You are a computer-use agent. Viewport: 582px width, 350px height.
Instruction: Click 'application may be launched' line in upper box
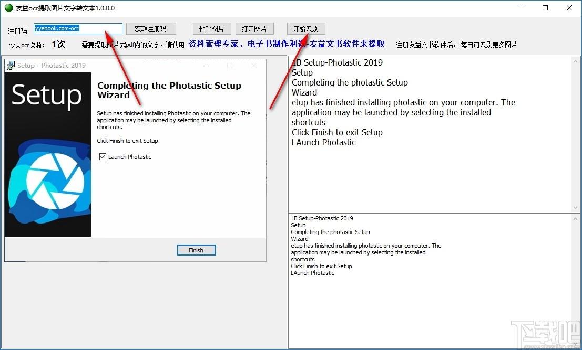(391, 113)
